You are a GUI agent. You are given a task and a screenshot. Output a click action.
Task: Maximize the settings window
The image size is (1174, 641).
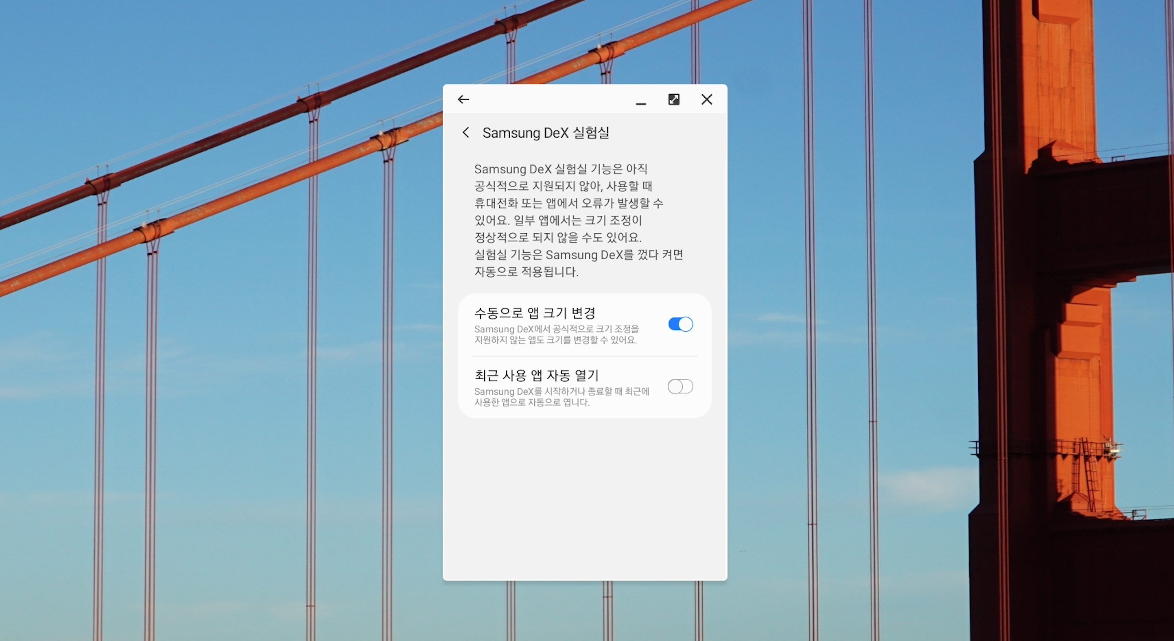pyautogui.click(x=673, y=99)
